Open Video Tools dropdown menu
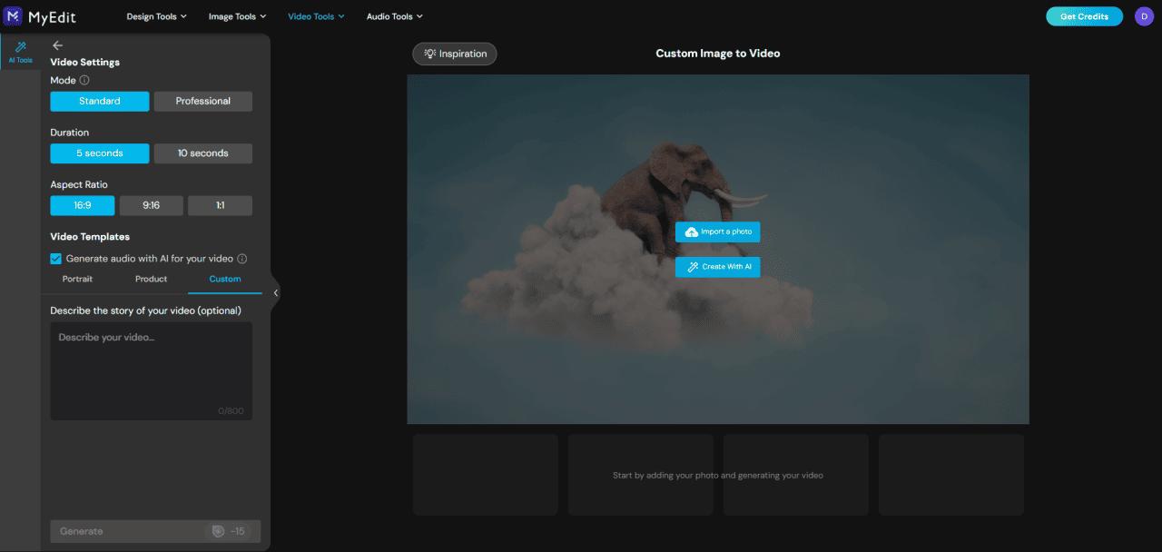Screen dimensions: 1162x552 tap(317, 16)
